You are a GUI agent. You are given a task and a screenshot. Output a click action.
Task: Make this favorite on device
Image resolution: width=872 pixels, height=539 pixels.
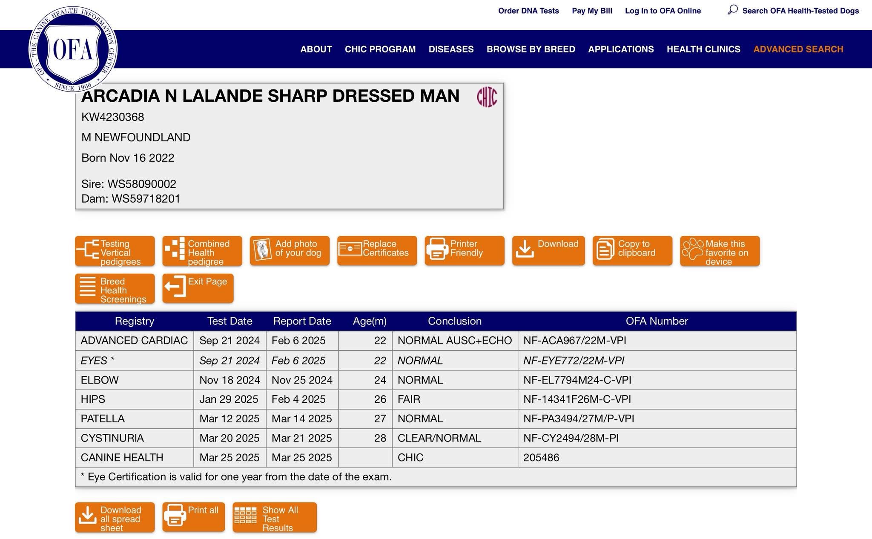coord(720,252)
